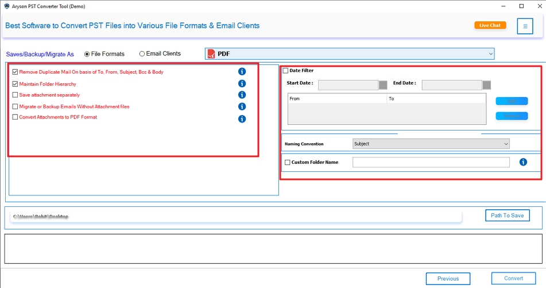The height and width of the screenshot is (288, 546).
Task: Expand Naming Convention Subject dropdown
Action: (x=431, y=144)
